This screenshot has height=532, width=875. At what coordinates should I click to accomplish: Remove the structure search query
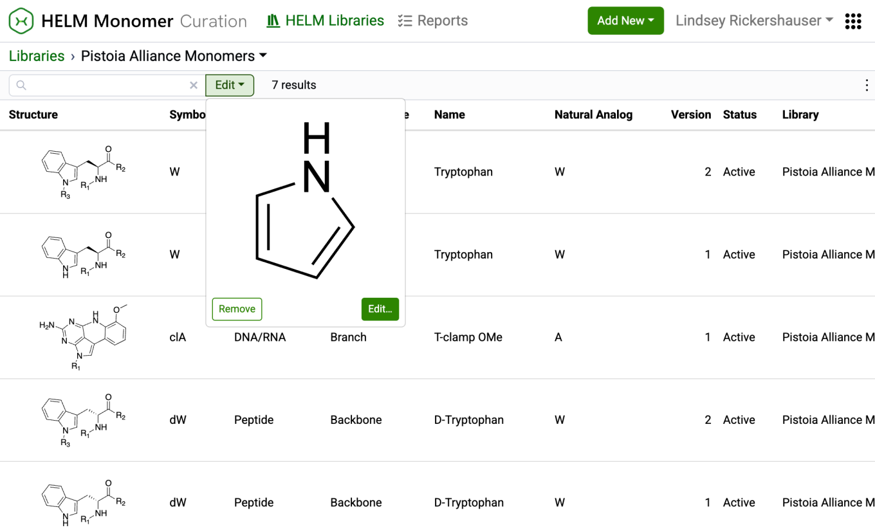[237, 309]
